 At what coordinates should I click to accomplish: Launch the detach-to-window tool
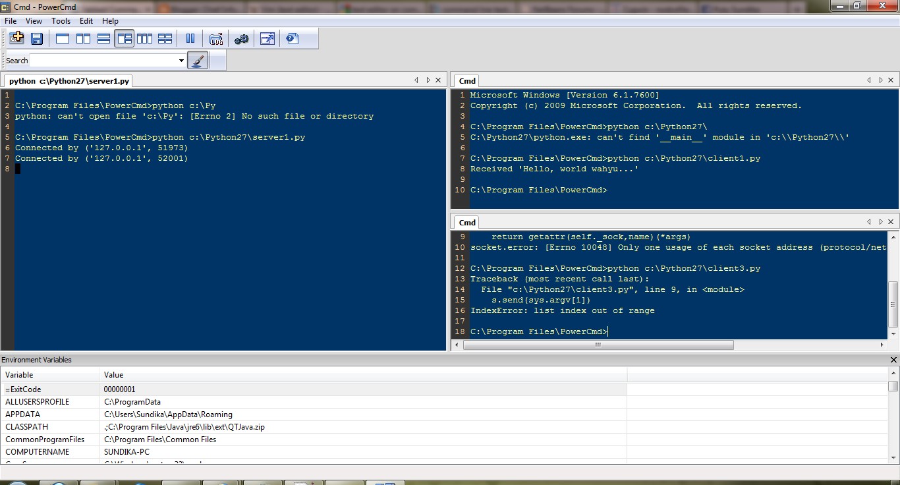pyautogui.click(x=267, y=38)
